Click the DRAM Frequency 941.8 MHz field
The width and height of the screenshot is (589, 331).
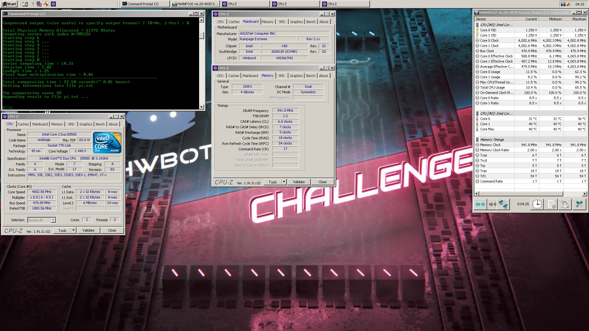285,110
